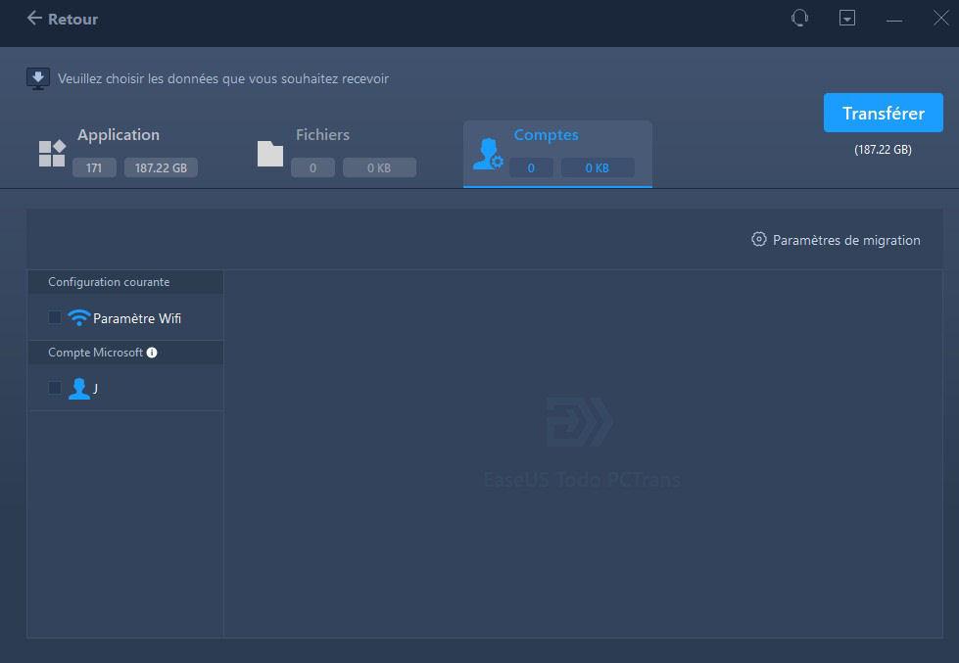Click the Paramètre Wifi label
This screenshot has width=959, height=663.
pyautogui.click(x=137, y=318)
